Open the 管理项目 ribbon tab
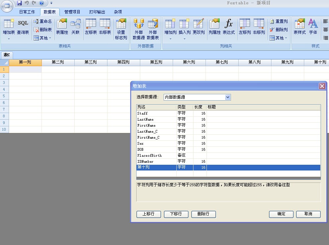329x245 pixels. (x=72, y=12)
